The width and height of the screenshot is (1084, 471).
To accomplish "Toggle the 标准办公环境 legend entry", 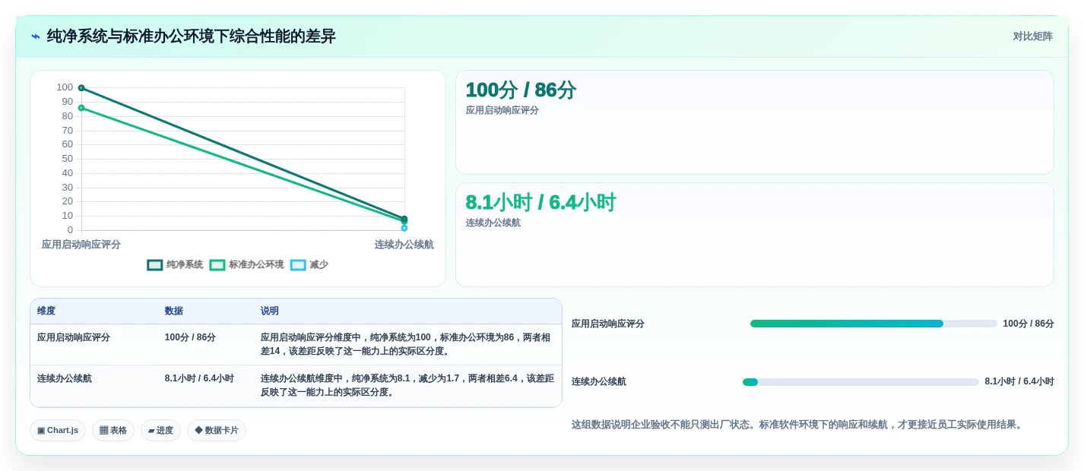I will [246, 264].
